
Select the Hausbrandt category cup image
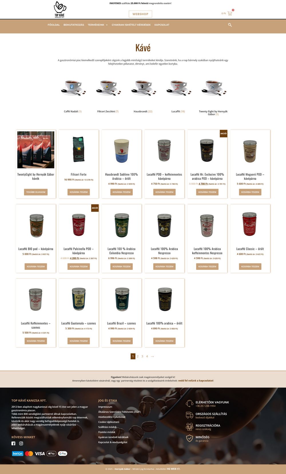point(143,88)
